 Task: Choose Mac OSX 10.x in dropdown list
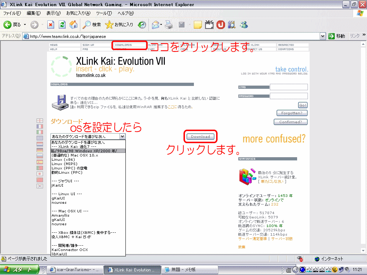88,155
